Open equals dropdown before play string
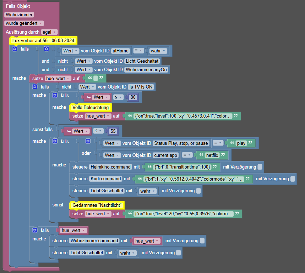This screenshot has height=273, width=305. (218, 143)
